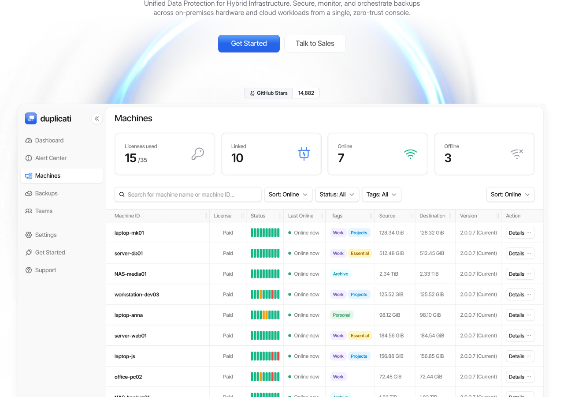Open Details for workstation-dev03
564x397 pixels.
click(x=520, y=295)
